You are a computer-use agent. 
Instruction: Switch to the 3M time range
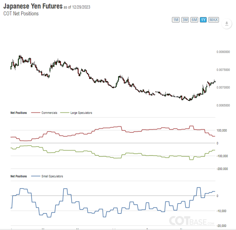pos(185,20)
